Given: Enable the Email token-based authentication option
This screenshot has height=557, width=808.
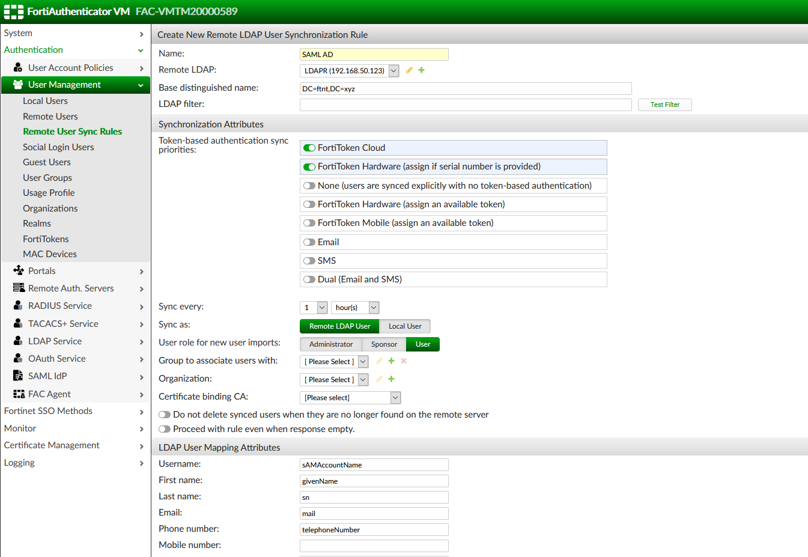Looking at the screenshot, I should [309, 242].
